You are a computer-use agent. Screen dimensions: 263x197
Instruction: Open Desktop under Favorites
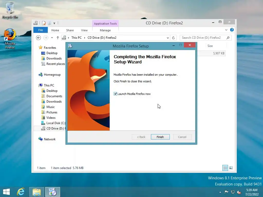click(x=52, y=53)
